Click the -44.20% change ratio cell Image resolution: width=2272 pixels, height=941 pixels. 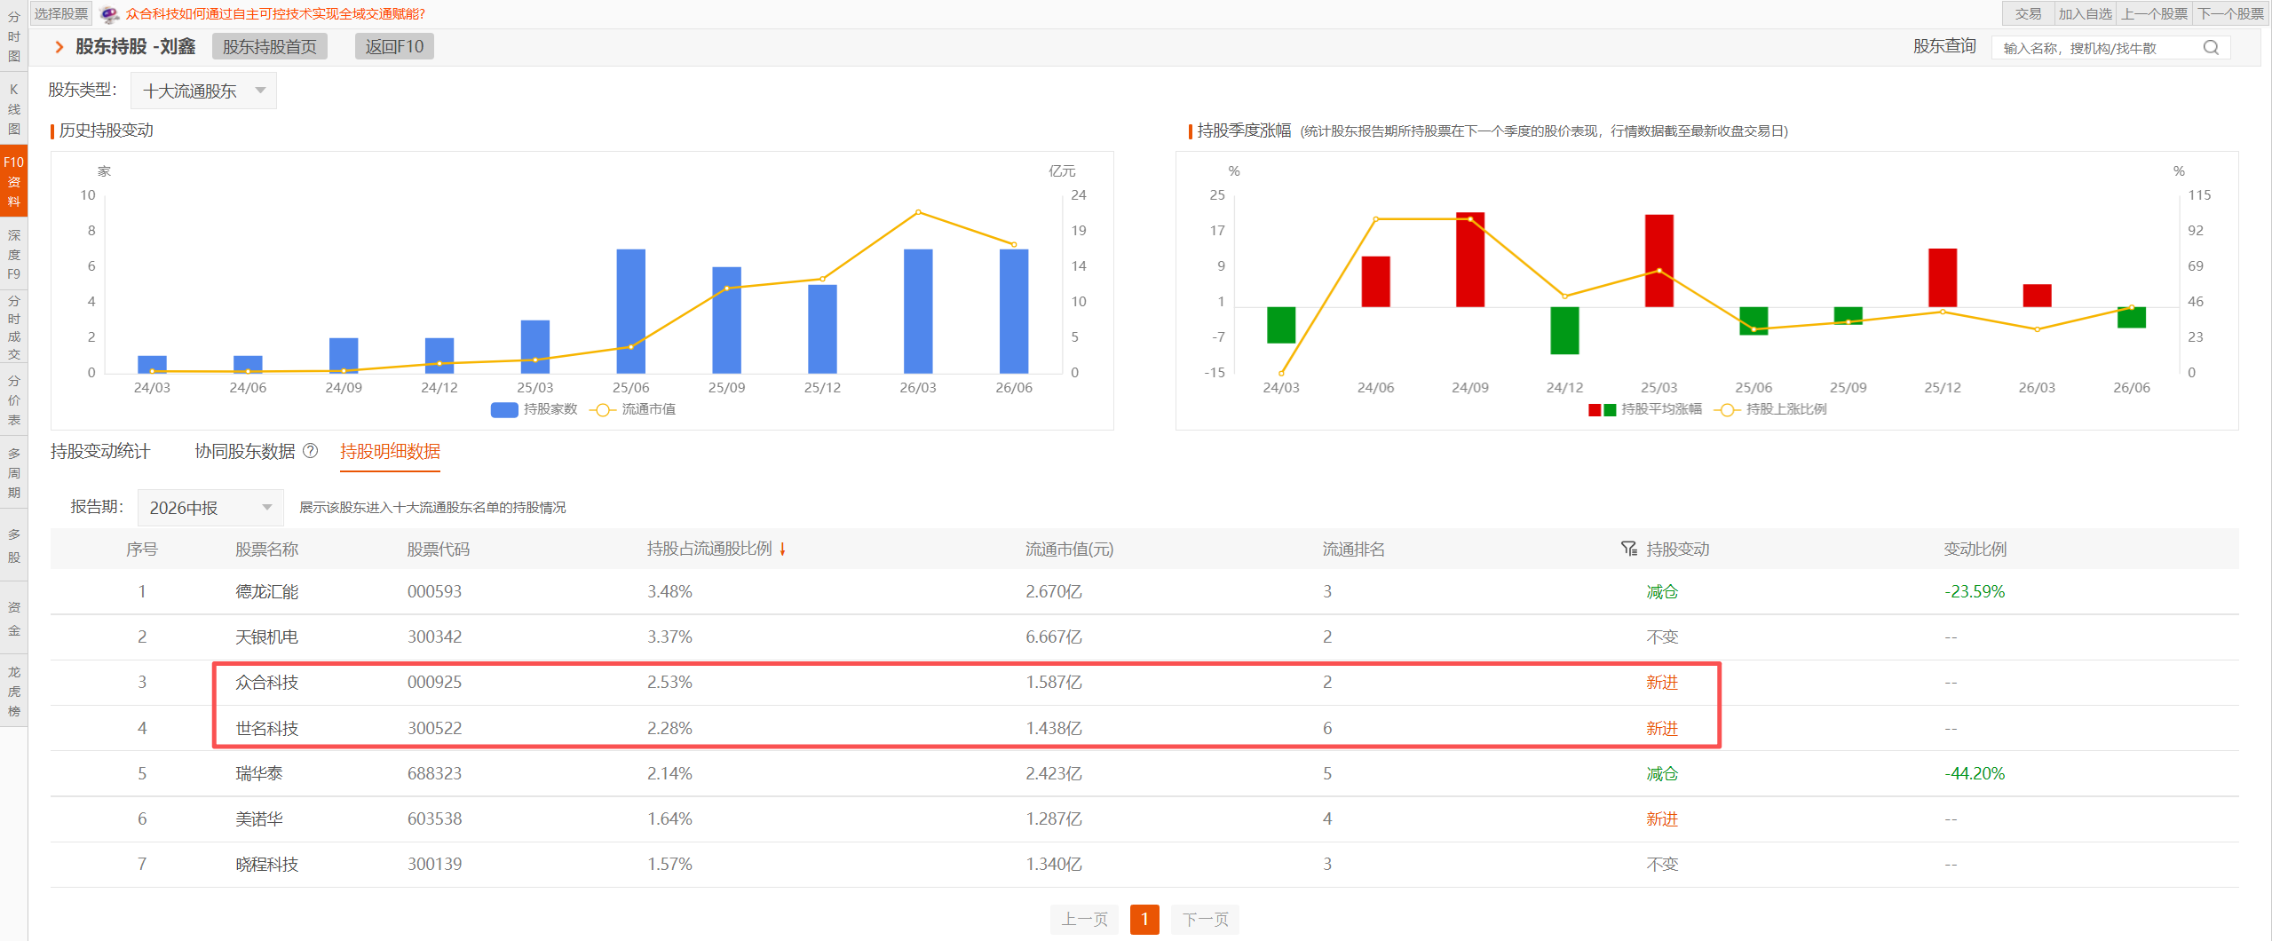click(x=1975, y=774)
